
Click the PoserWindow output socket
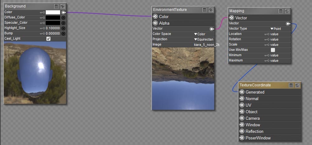point(242,138)
